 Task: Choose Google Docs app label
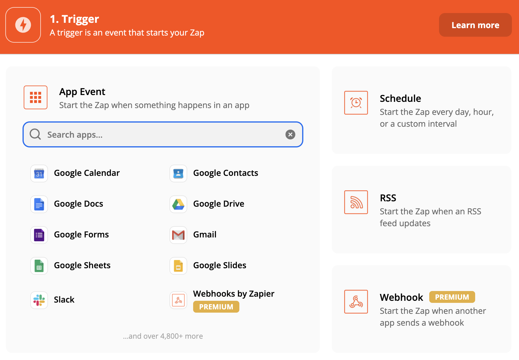coord(79,204)
